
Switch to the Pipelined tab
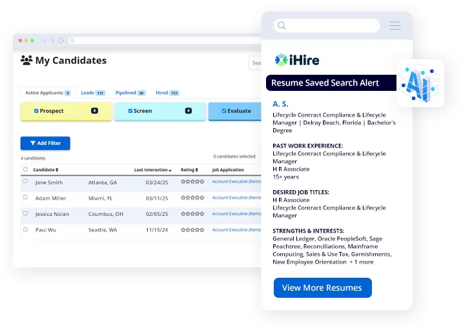click(130, 93)
